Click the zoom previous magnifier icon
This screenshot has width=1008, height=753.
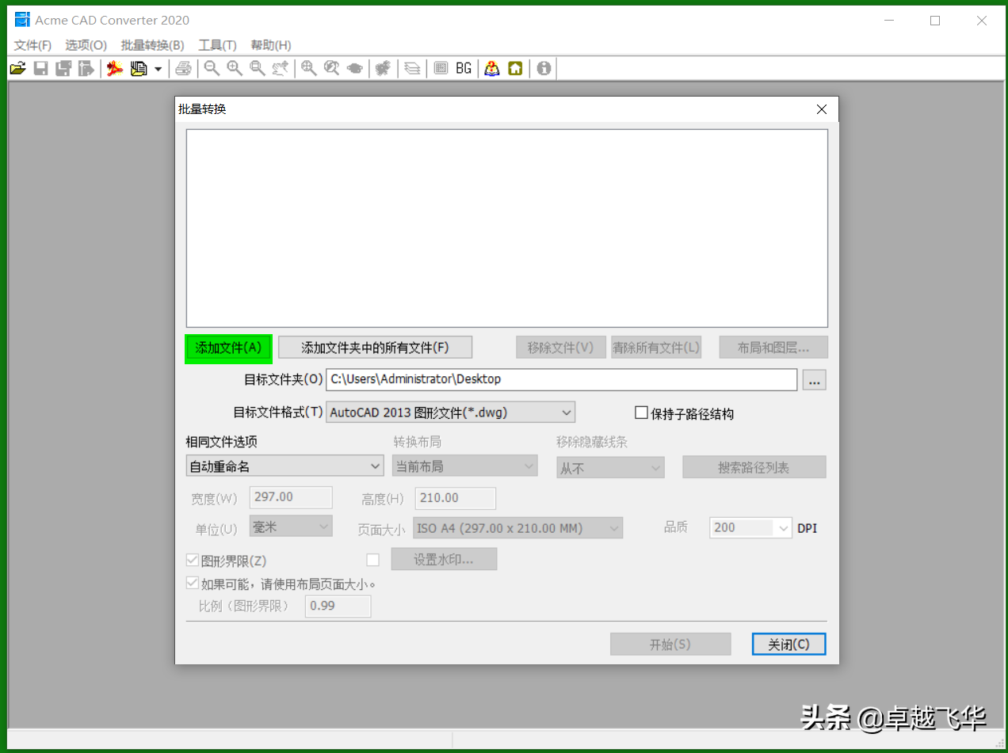point(332,69)
